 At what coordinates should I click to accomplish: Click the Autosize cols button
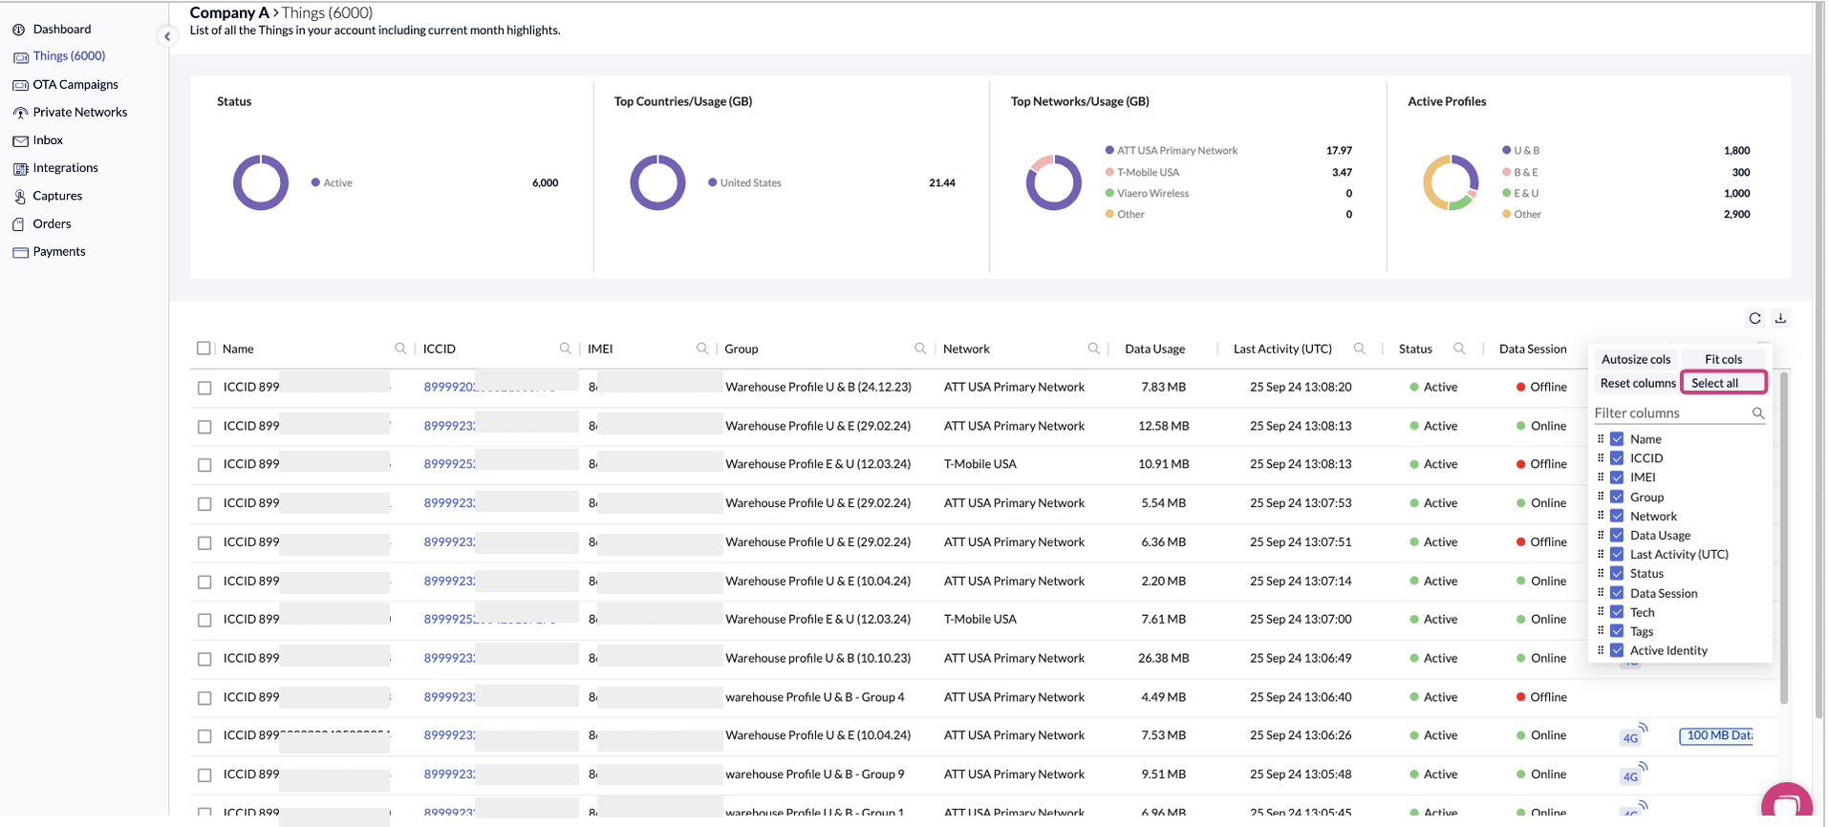(1636, 359)
